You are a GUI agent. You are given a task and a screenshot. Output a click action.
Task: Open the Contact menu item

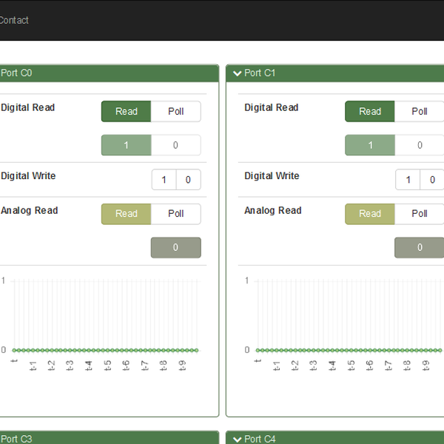13,20
